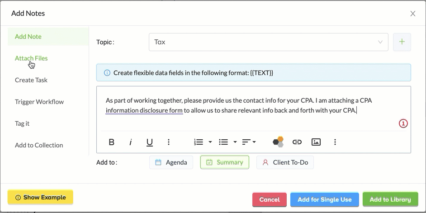Image resolution: width=426 pixels, height=213 pixels.
Task: Click the hexagon data field icon
Action: coord(278,142)
